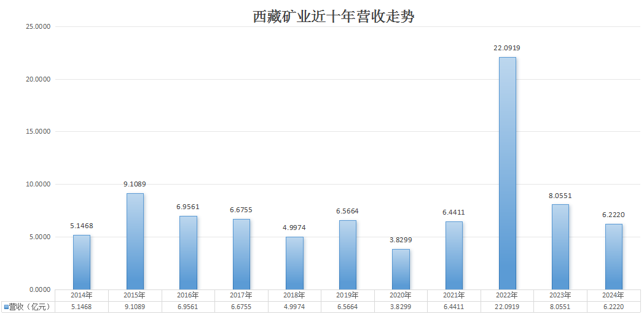This screenshot has width=644, height=314.
Task: Click the 2018年 category header cell
Action: [294, 296]
